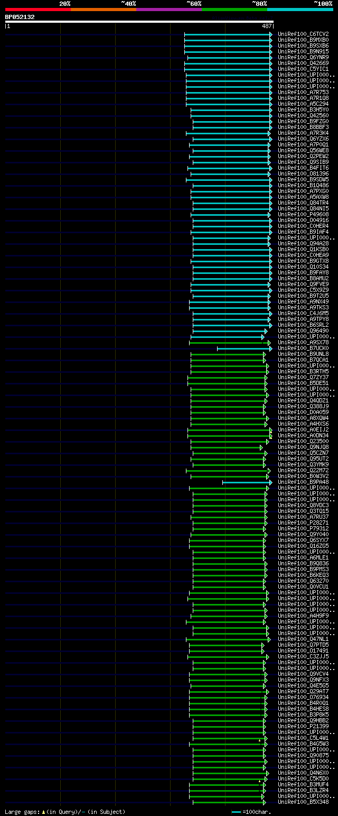This screenshot has height=816, width=338.
Task: Click the cyan ~100% identity color segment
Action: [300, 9]
